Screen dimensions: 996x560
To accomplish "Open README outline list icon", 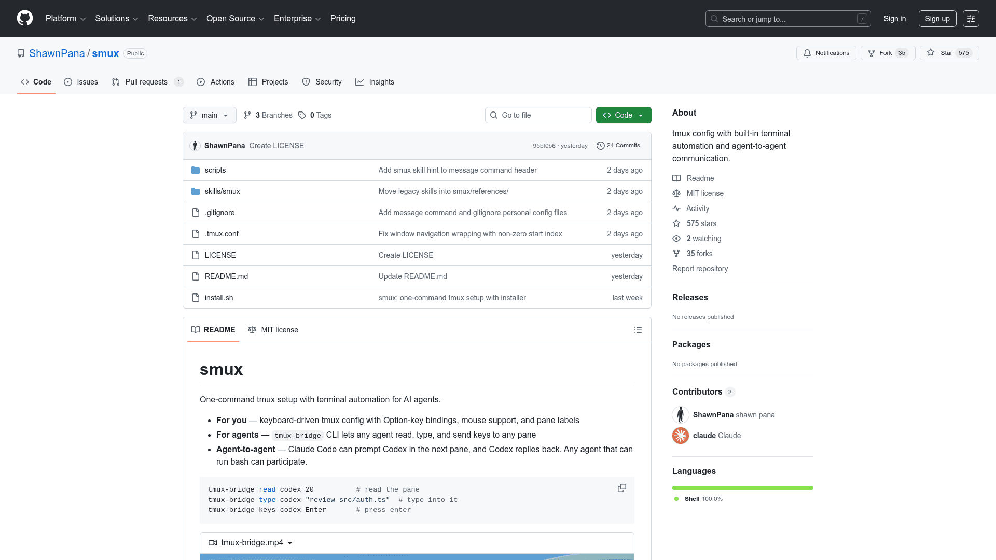I will point(638,330).
